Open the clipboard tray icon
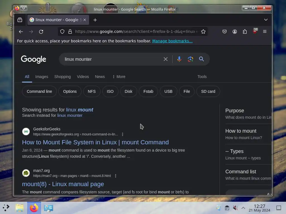 (227, 208)
